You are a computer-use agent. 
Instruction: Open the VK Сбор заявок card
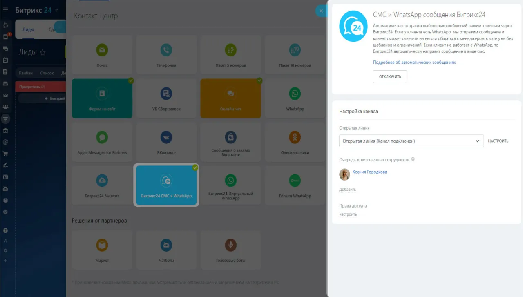166,98
